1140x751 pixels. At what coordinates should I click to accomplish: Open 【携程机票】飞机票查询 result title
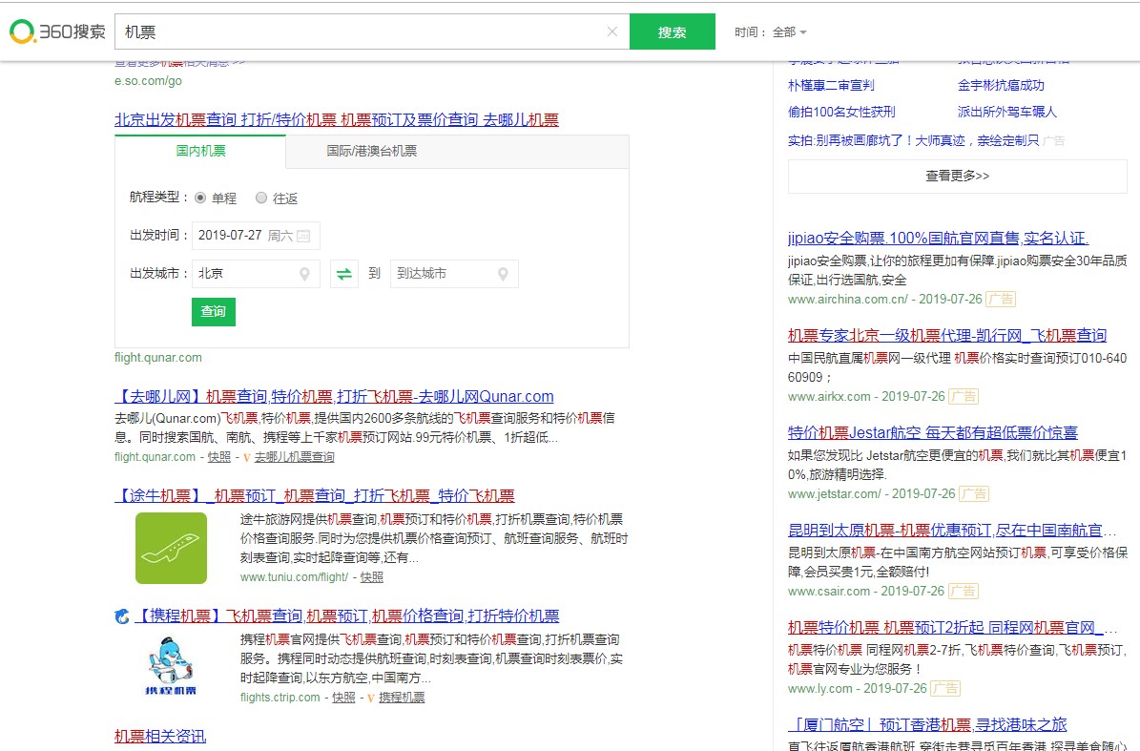coord(347,616)
